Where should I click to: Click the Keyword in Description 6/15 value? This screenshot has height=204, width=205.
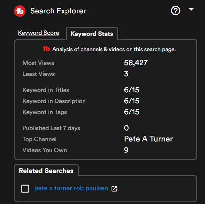tap(132, 101)
